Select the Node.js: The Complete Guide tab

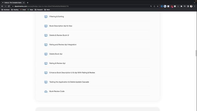point(13,2)
